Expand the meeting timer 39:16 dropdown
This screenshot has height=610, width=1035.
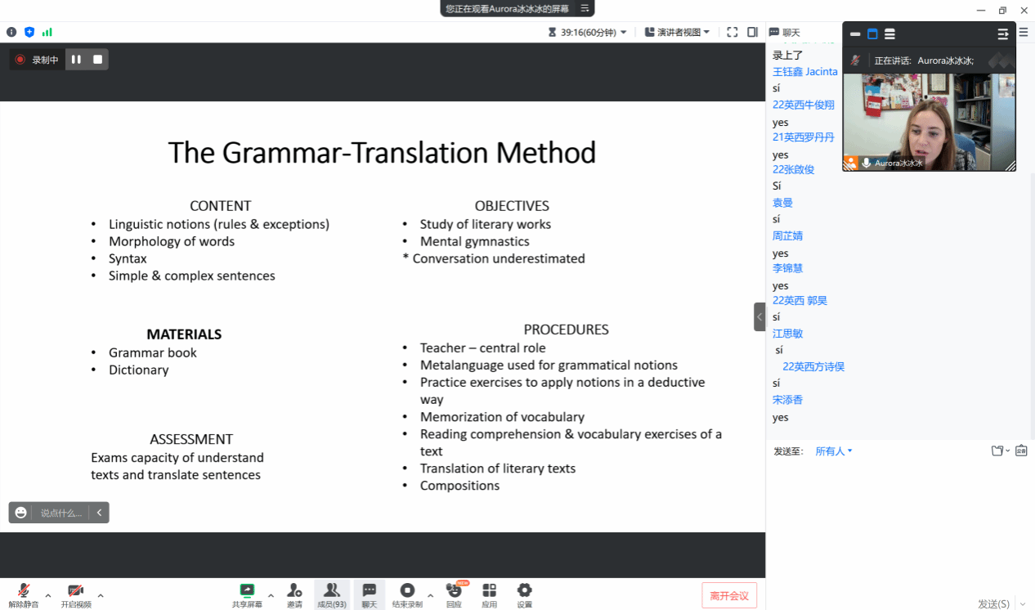coord(588,32)
